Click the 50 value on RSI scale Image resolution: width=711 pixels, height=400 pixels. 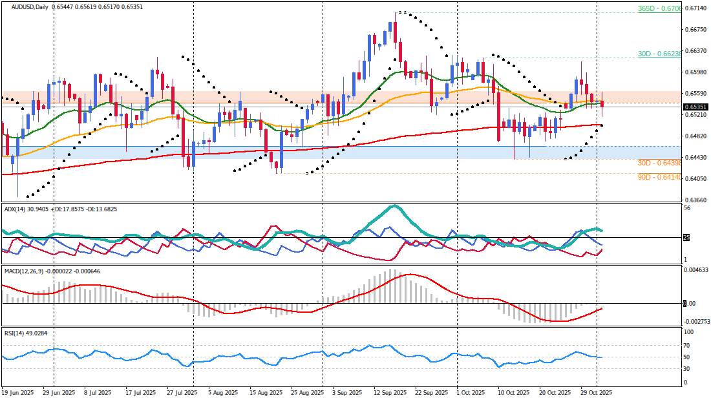(x=688, y=357)
